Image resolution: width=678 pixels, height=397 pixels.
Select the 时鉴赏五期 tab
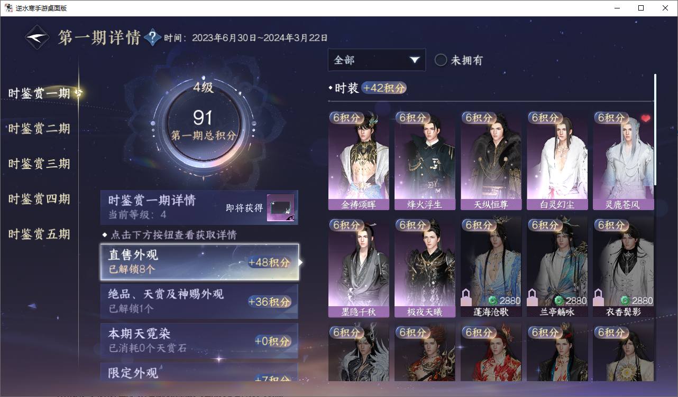click(39, 234)
